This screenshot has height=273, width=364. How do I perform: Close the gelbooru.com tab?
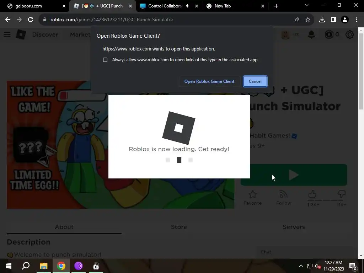pos(64,6)
